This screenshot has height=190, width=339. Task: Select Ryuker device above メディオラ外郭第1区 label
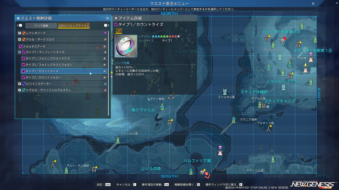coord(315,39)
